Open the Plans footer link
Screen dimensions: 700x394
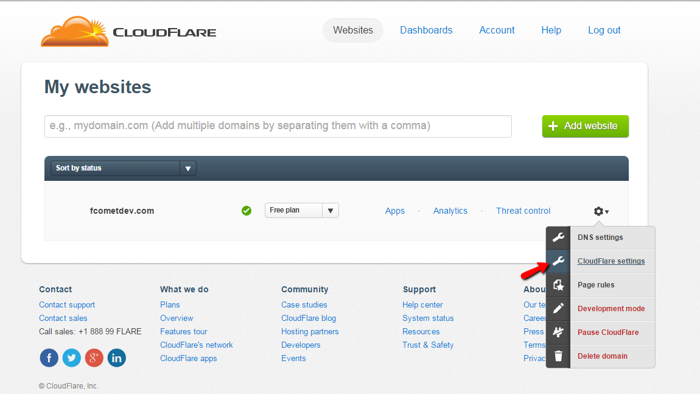tap(170, 304)
